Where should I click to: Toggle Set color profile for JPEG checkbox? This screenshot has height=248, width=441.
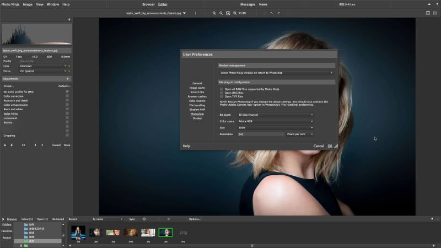pos(67,91)
